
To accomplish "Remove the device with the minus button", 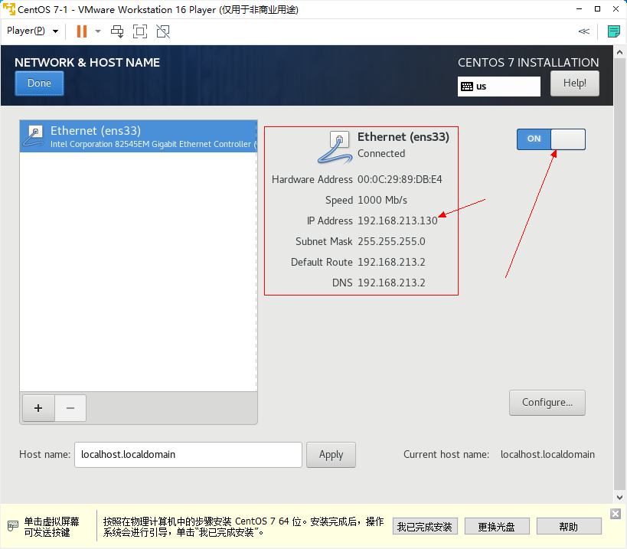I will (70, 408).
